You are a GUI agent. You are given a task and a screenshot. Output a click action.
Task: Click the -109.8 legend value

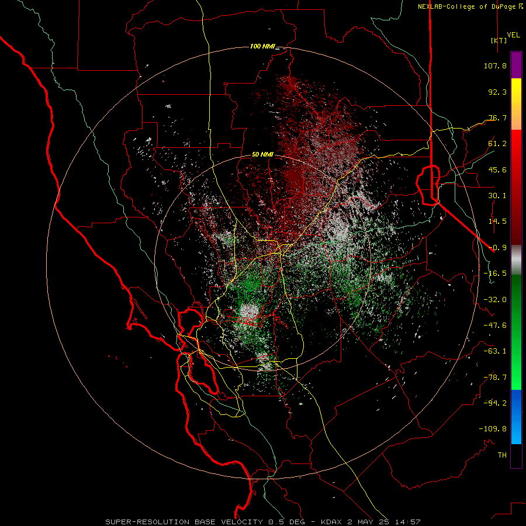tap(493, 429)
